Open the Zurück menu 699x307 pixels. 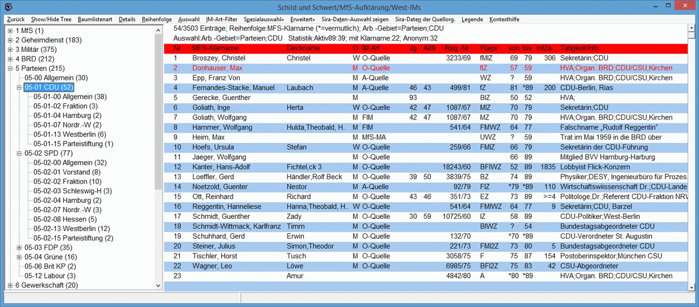[x=16, y=19]
